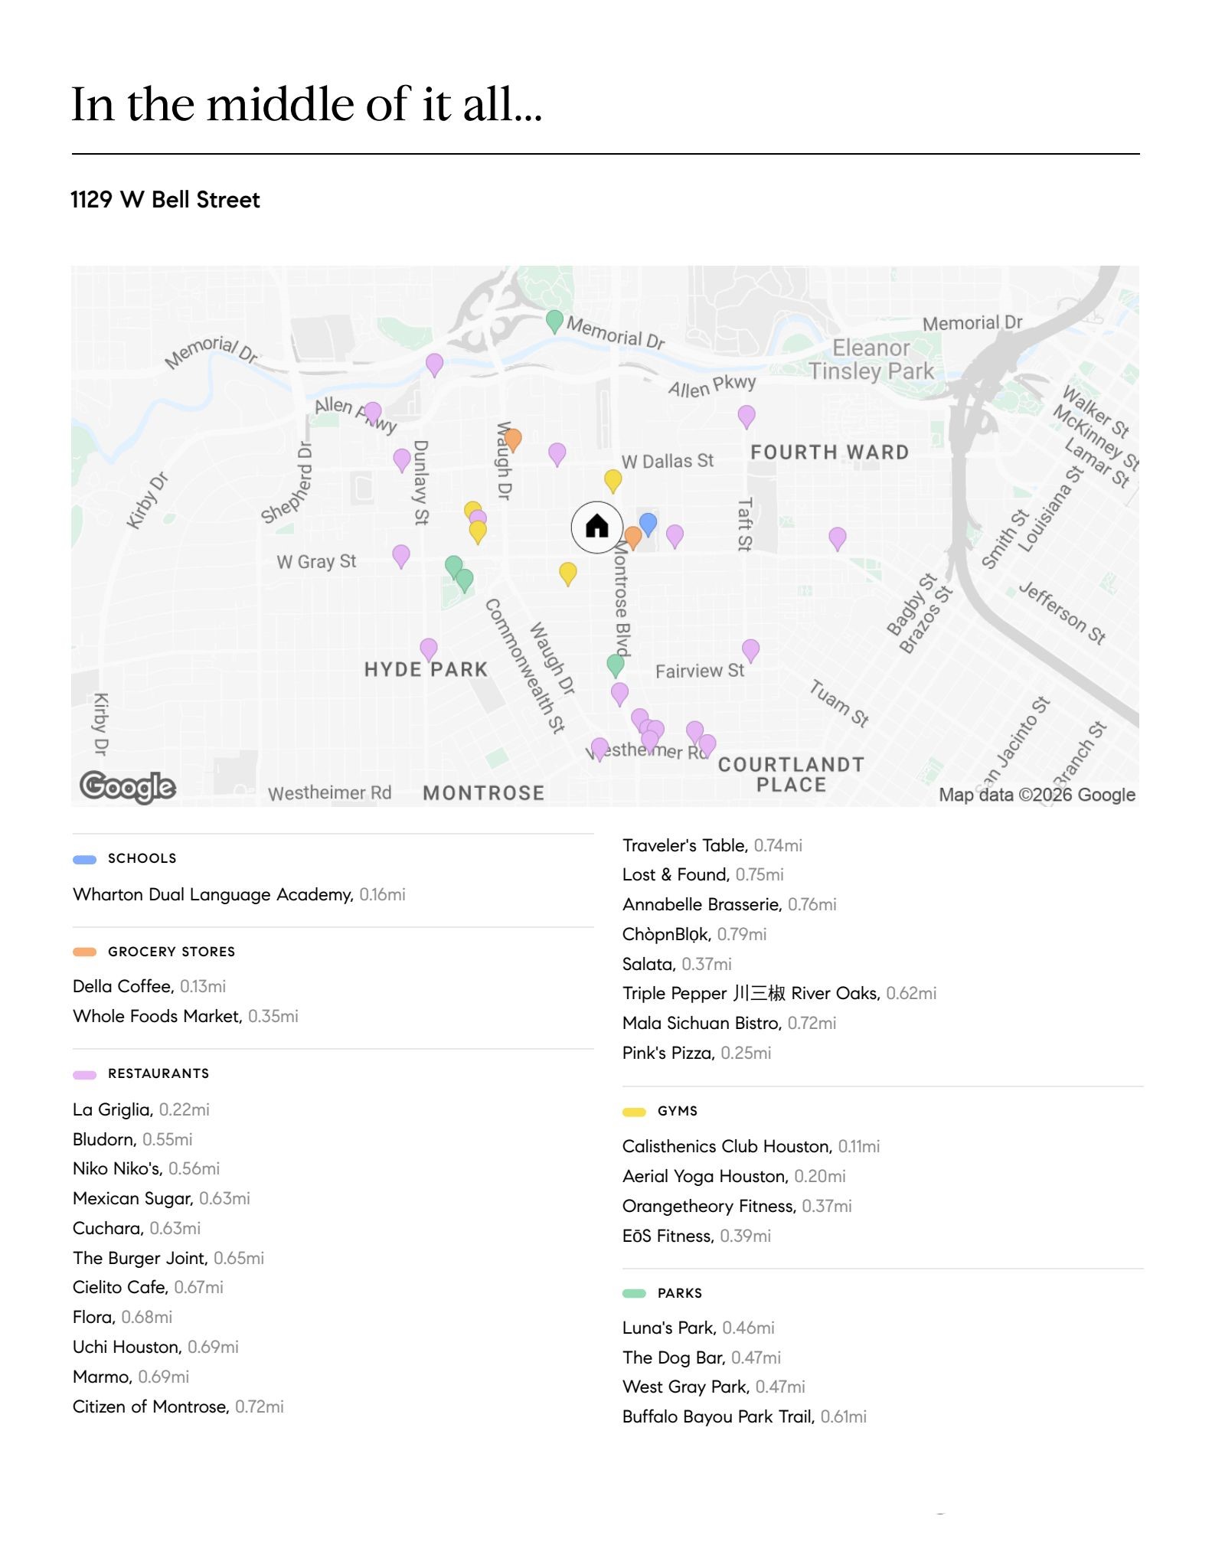Screen dimensions: 1212x1568
Task: Click the orange Grocery Stores legend swatch
Action: pos(84,952)
